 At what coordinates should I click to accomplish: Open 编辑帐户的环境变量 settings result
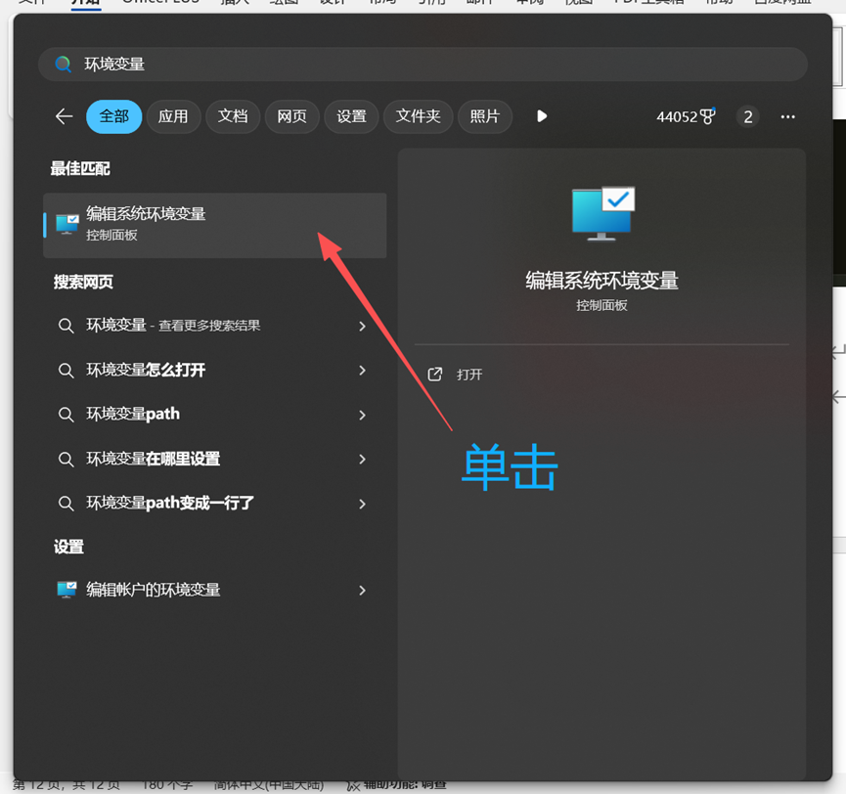coord(215,590)
